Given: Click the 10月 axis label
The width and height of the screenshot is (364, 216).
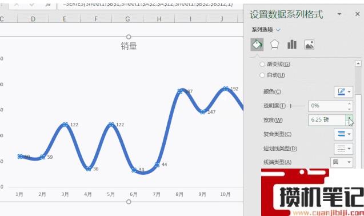Looking at the screenshot, I should coord(225,194).
